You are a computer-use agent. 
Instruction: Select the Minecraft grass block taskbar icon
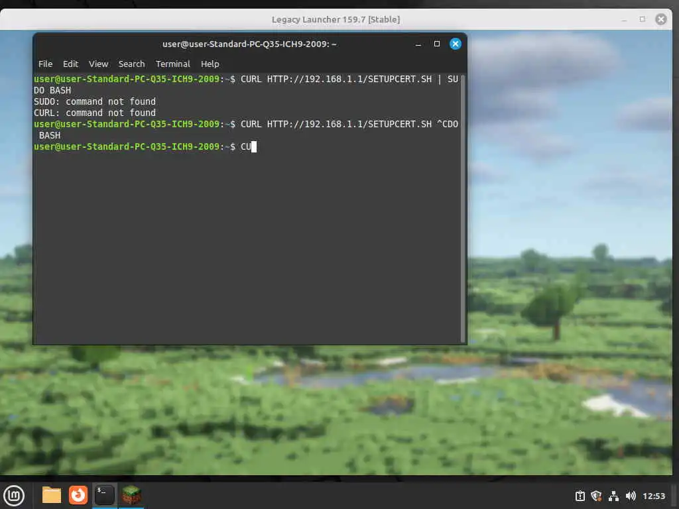[131, 495]
